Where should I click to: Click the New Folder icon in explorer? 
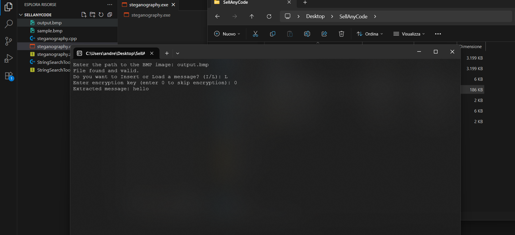click(x=92, y=15)
